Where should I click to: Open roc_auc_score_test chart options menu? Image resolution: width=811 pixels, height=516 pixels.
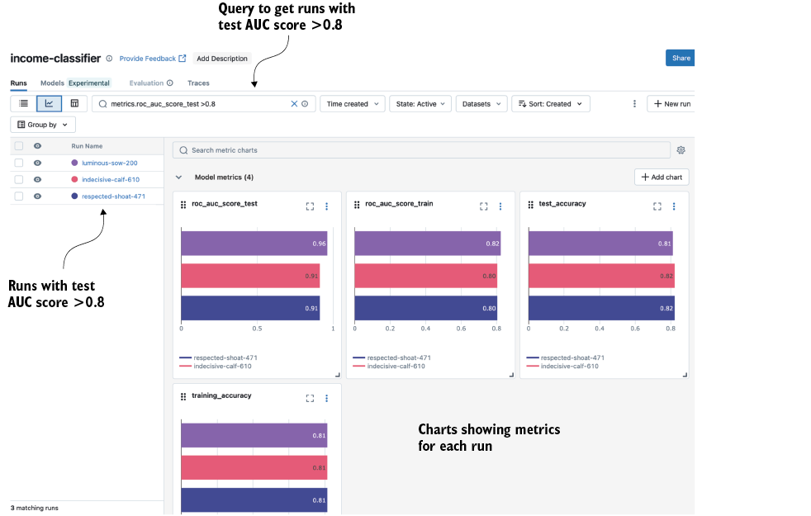[x=326, y=206]
